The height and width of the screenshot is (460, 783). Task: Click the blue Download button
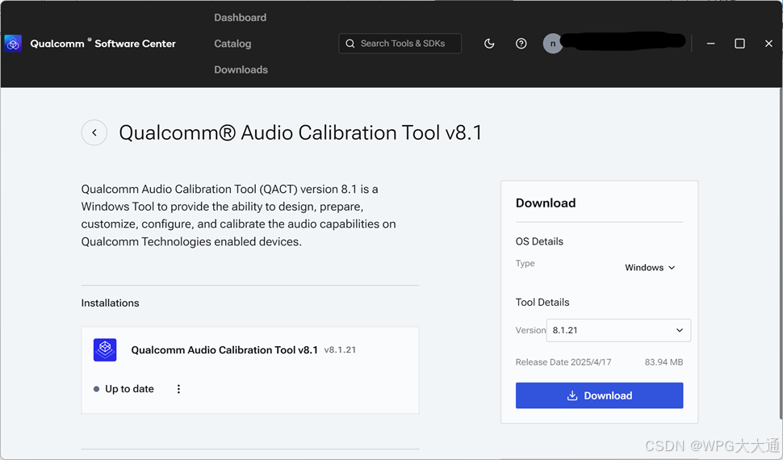coord(599,395)
